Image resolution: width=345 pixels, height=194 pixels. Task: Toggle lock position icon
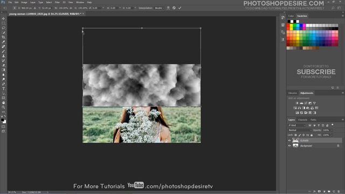(x=303, y=135)
